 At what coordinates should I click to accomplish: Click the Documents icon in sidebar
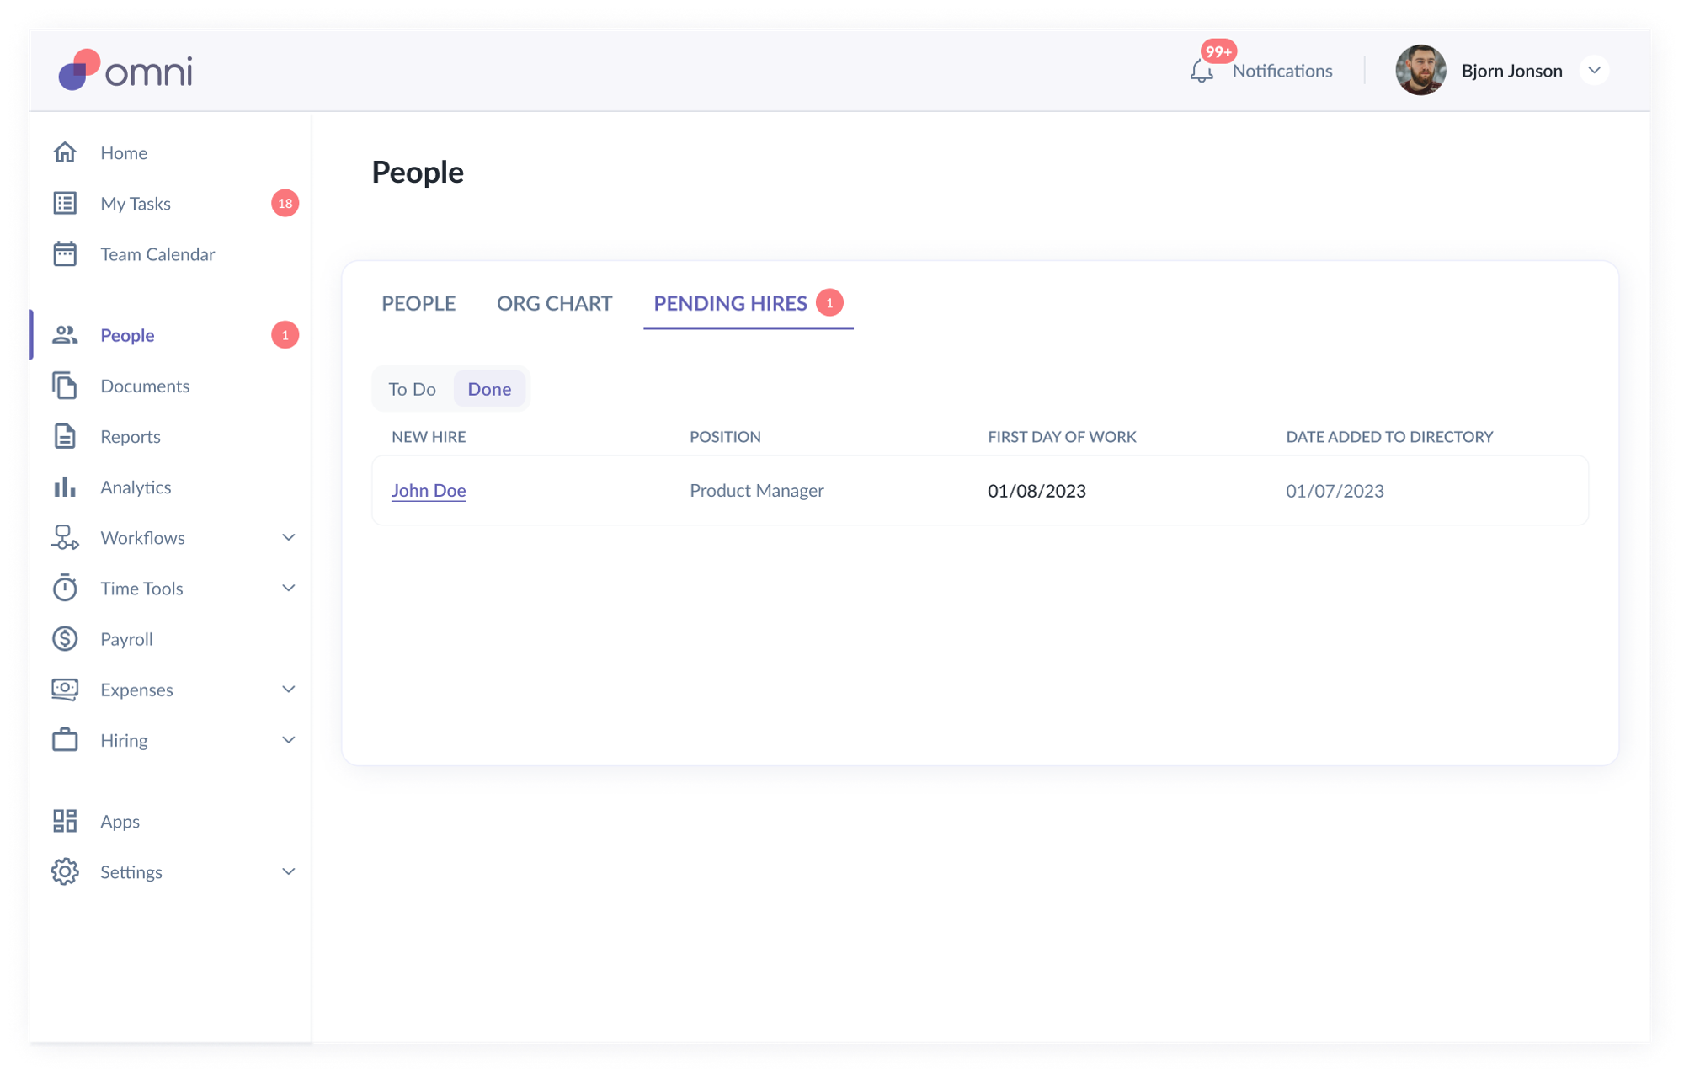65,386
